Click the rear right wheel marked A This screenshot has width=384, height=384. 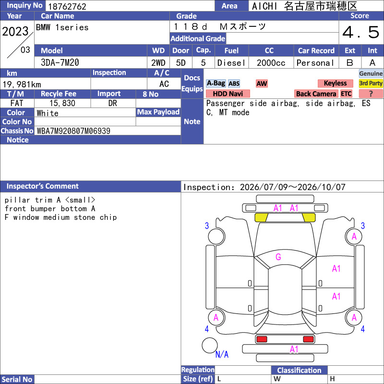pos(354,318)
